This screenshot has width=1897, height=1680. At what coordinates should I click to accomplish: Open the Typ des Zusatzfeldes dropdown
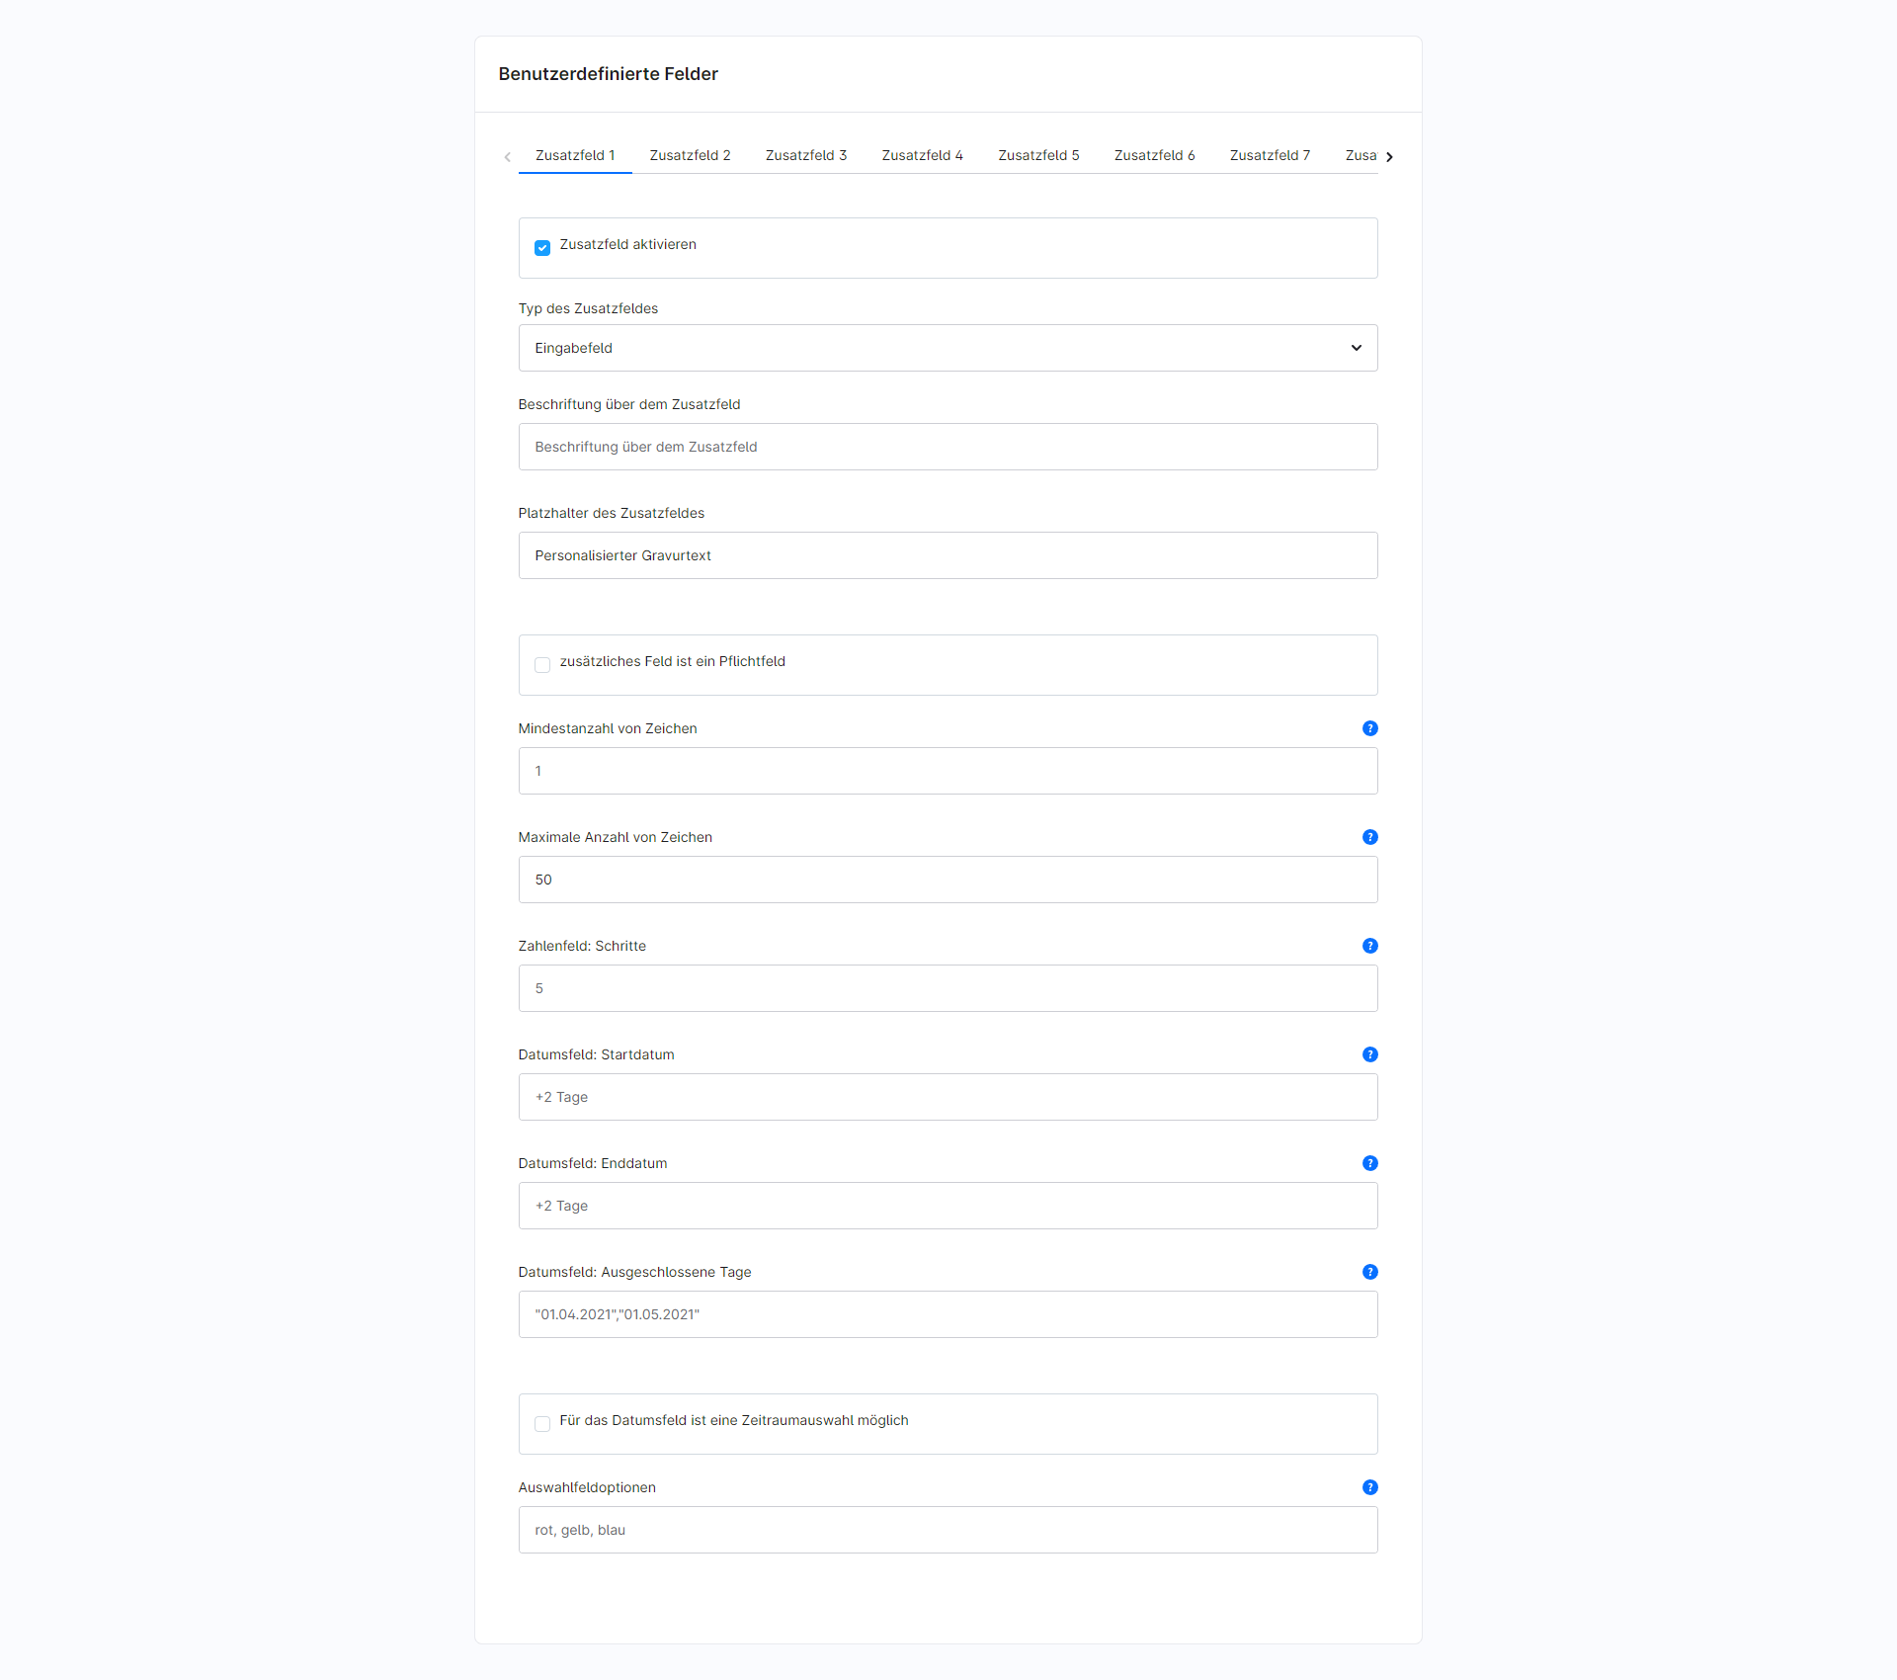coord(948,348)
